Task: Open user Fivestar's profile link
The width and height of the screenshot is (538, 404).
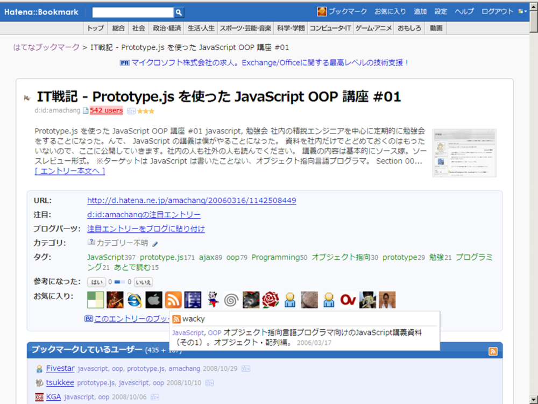Action: click(x=60, y=368)
